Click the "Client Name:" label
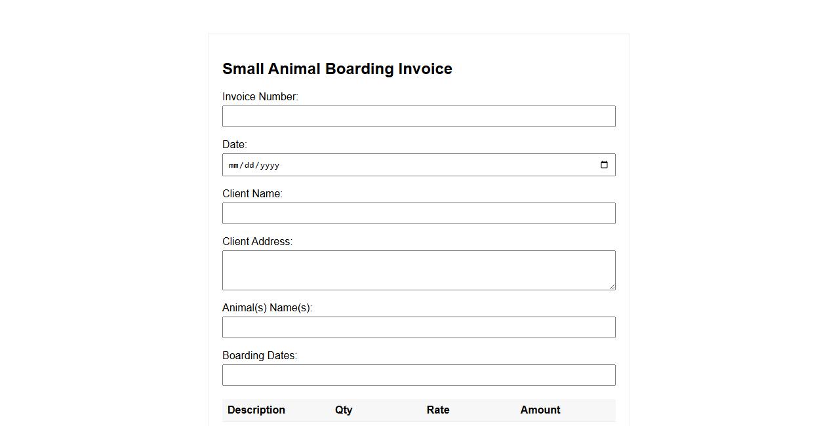The width and height of the screenshot is (838, 426). [x=252, y=194]
